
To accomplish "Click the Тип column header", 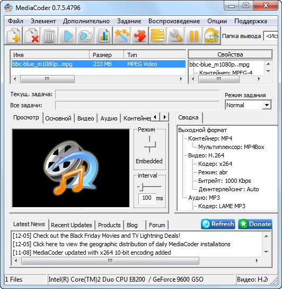I will 155,55.
